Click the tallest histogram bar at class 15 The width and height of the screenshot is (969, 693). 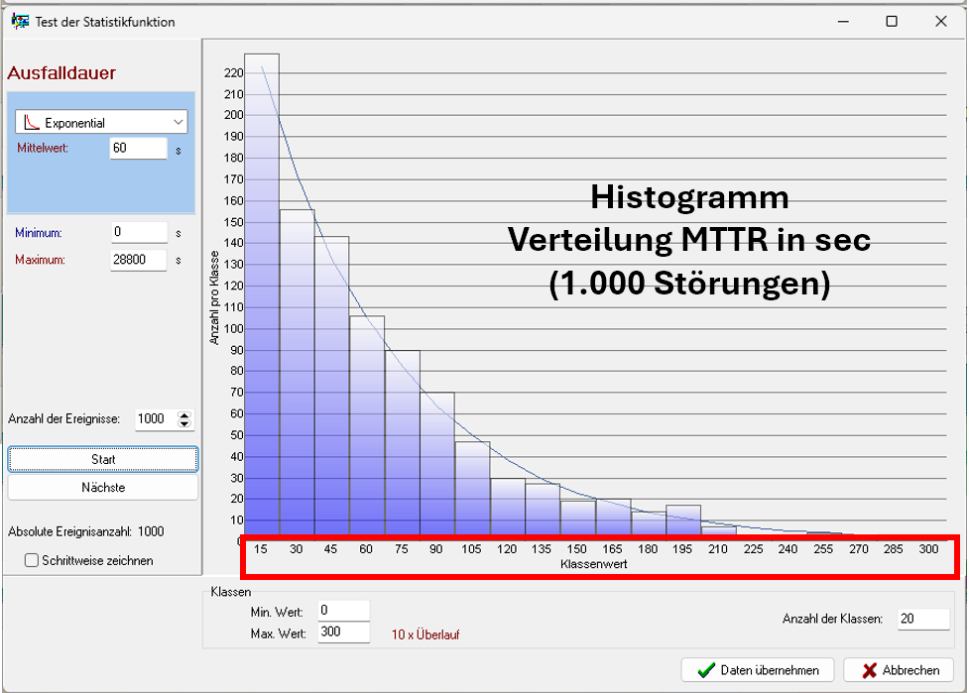262,297
